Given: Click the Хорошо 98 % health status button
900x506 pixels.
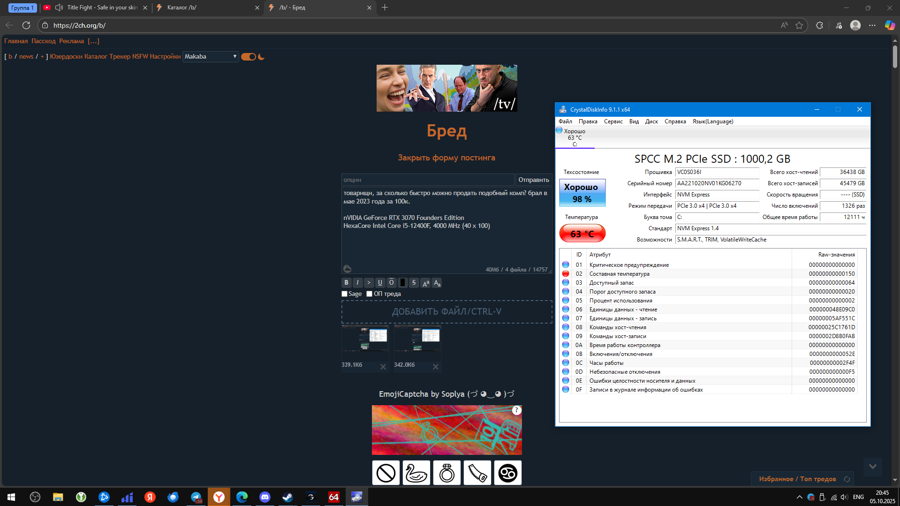Looking at the screenshot, I should click(x=582, y=193).
